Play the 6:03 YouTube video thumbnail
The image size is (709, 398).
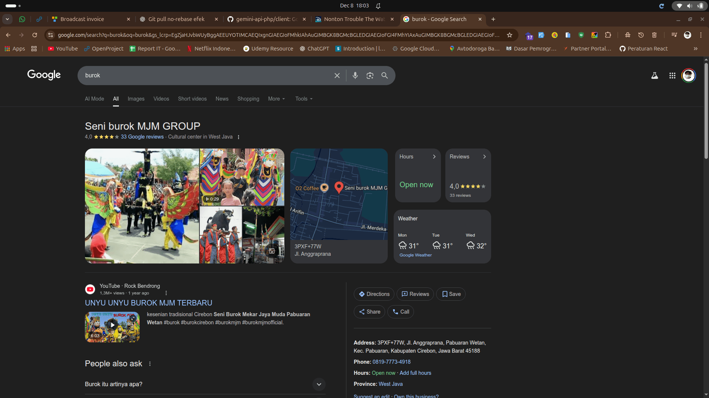point(112,327)
